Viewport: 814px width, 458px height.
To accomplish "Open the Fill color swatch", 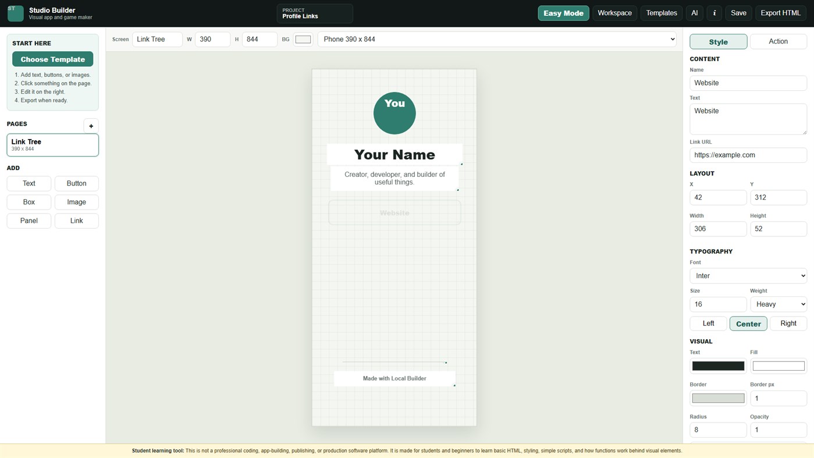I will point(779,366).
